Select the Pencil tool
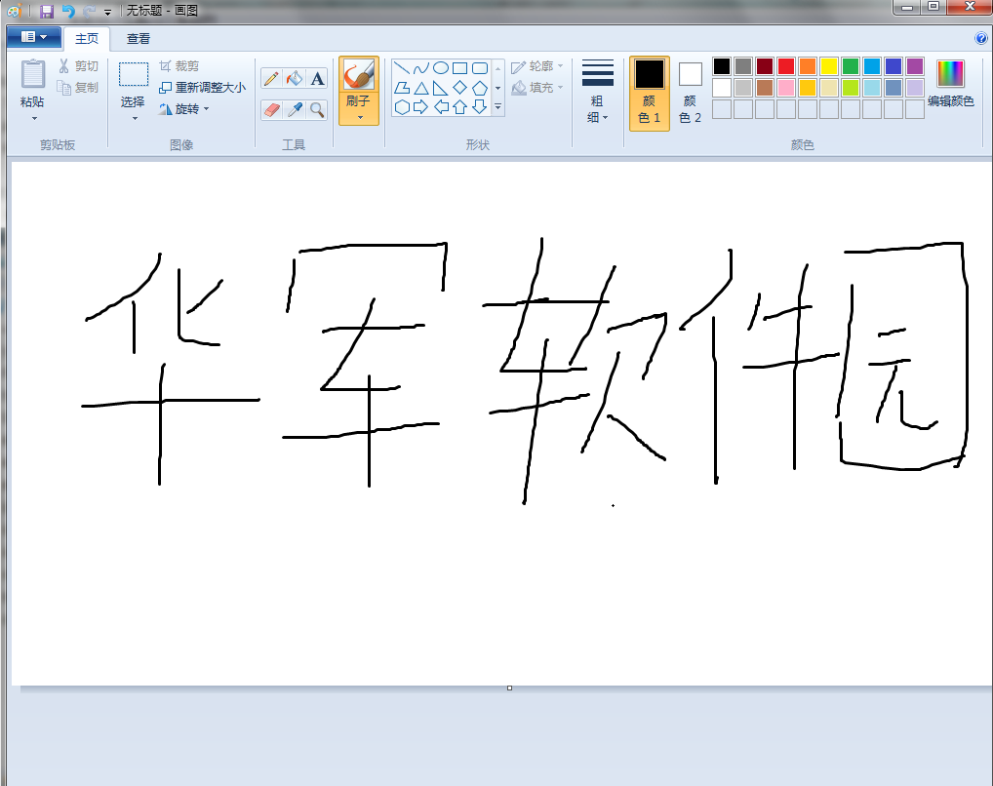The height and width of the screenshot is (786, 993). [x=271, y=78]
